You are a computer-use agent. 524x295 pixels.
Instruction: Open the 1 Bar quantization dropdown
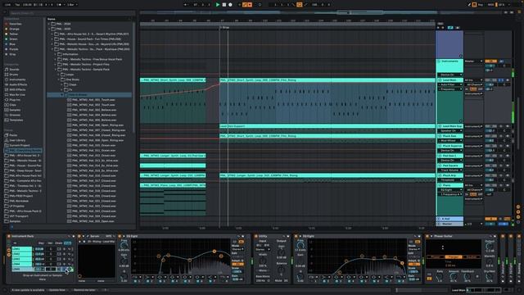[x=72, y=5]
